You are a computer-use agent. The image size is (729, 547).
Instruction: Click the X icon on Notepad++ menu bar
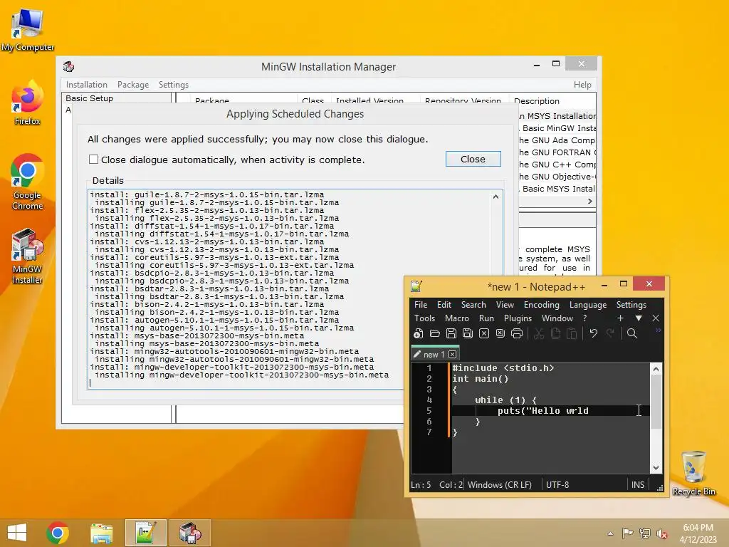(656, 318)
